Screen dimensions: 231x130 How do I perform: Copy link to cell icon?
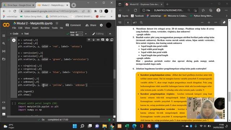[98, 40]
